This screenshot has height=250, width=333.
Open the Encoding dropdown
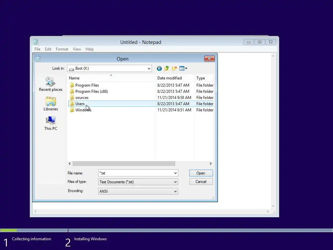(175, 191)
